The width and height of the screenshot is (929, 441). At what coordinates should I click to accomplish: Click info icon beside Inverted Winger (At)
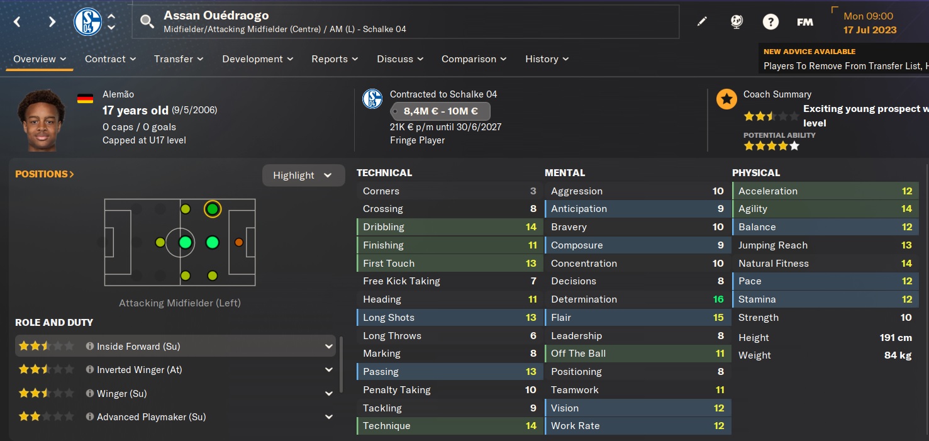pyautogui.click(x=90, y=370)
